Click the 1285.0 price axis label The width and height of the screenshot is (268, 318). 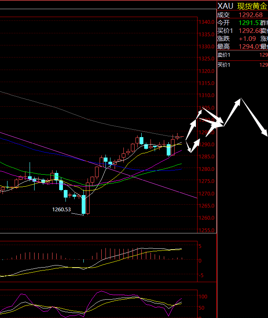(207, 157)
